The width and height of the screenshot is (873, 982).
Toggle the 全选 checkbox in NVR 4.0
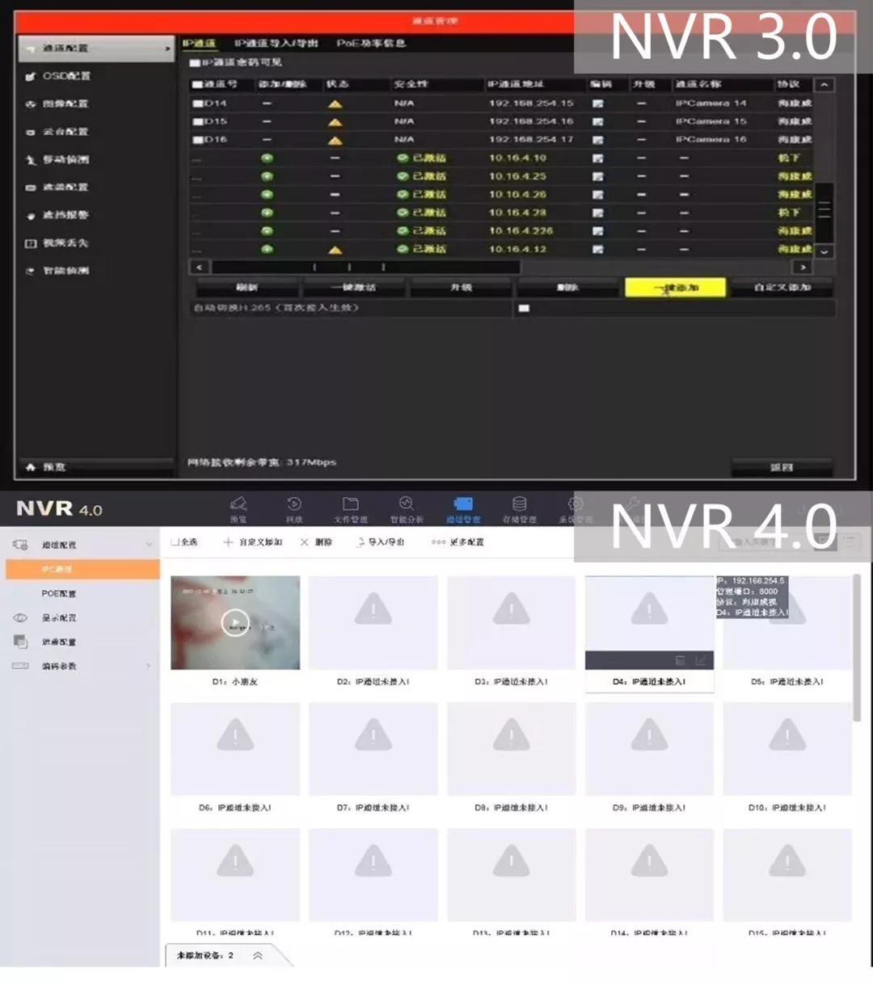(x=175, y=542)
